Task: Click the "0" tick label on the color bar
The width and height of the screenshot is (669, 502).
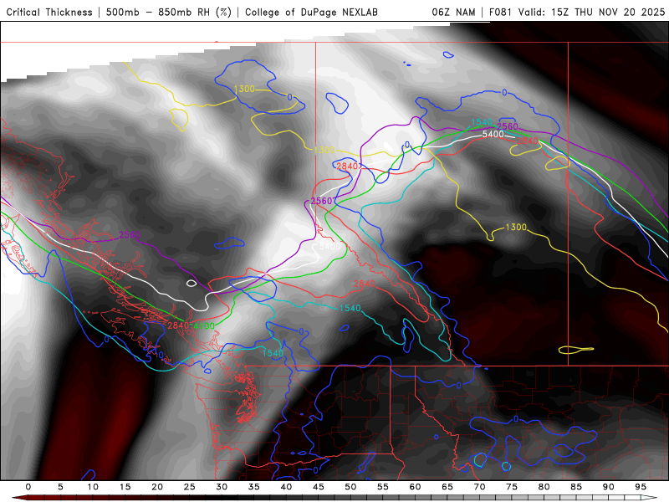Action: 28,487
